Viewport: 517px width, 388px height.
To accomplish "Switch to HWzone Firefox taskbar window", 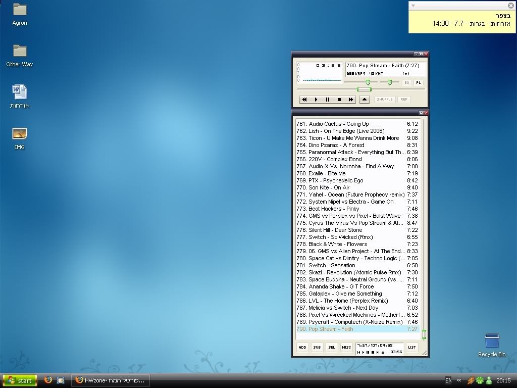I will click(x=111, y=380).
